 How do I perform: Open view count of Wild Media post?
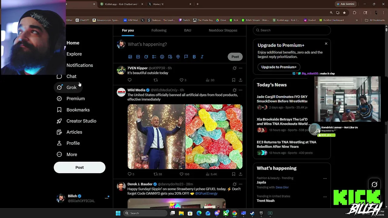pos(211,174)
